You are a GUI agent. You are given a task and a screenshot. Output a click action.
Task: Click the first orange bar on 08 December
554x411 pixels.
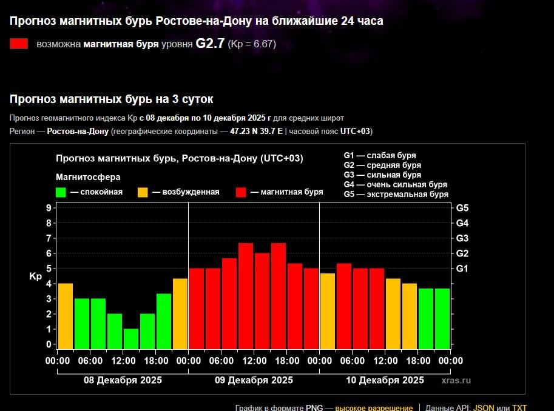tap(66, 315)
